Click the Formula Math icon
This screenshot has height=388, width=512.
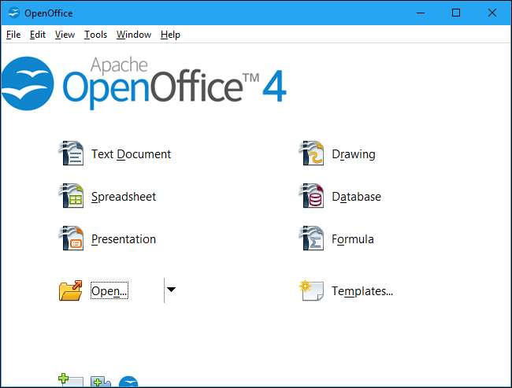click(311, 238)
